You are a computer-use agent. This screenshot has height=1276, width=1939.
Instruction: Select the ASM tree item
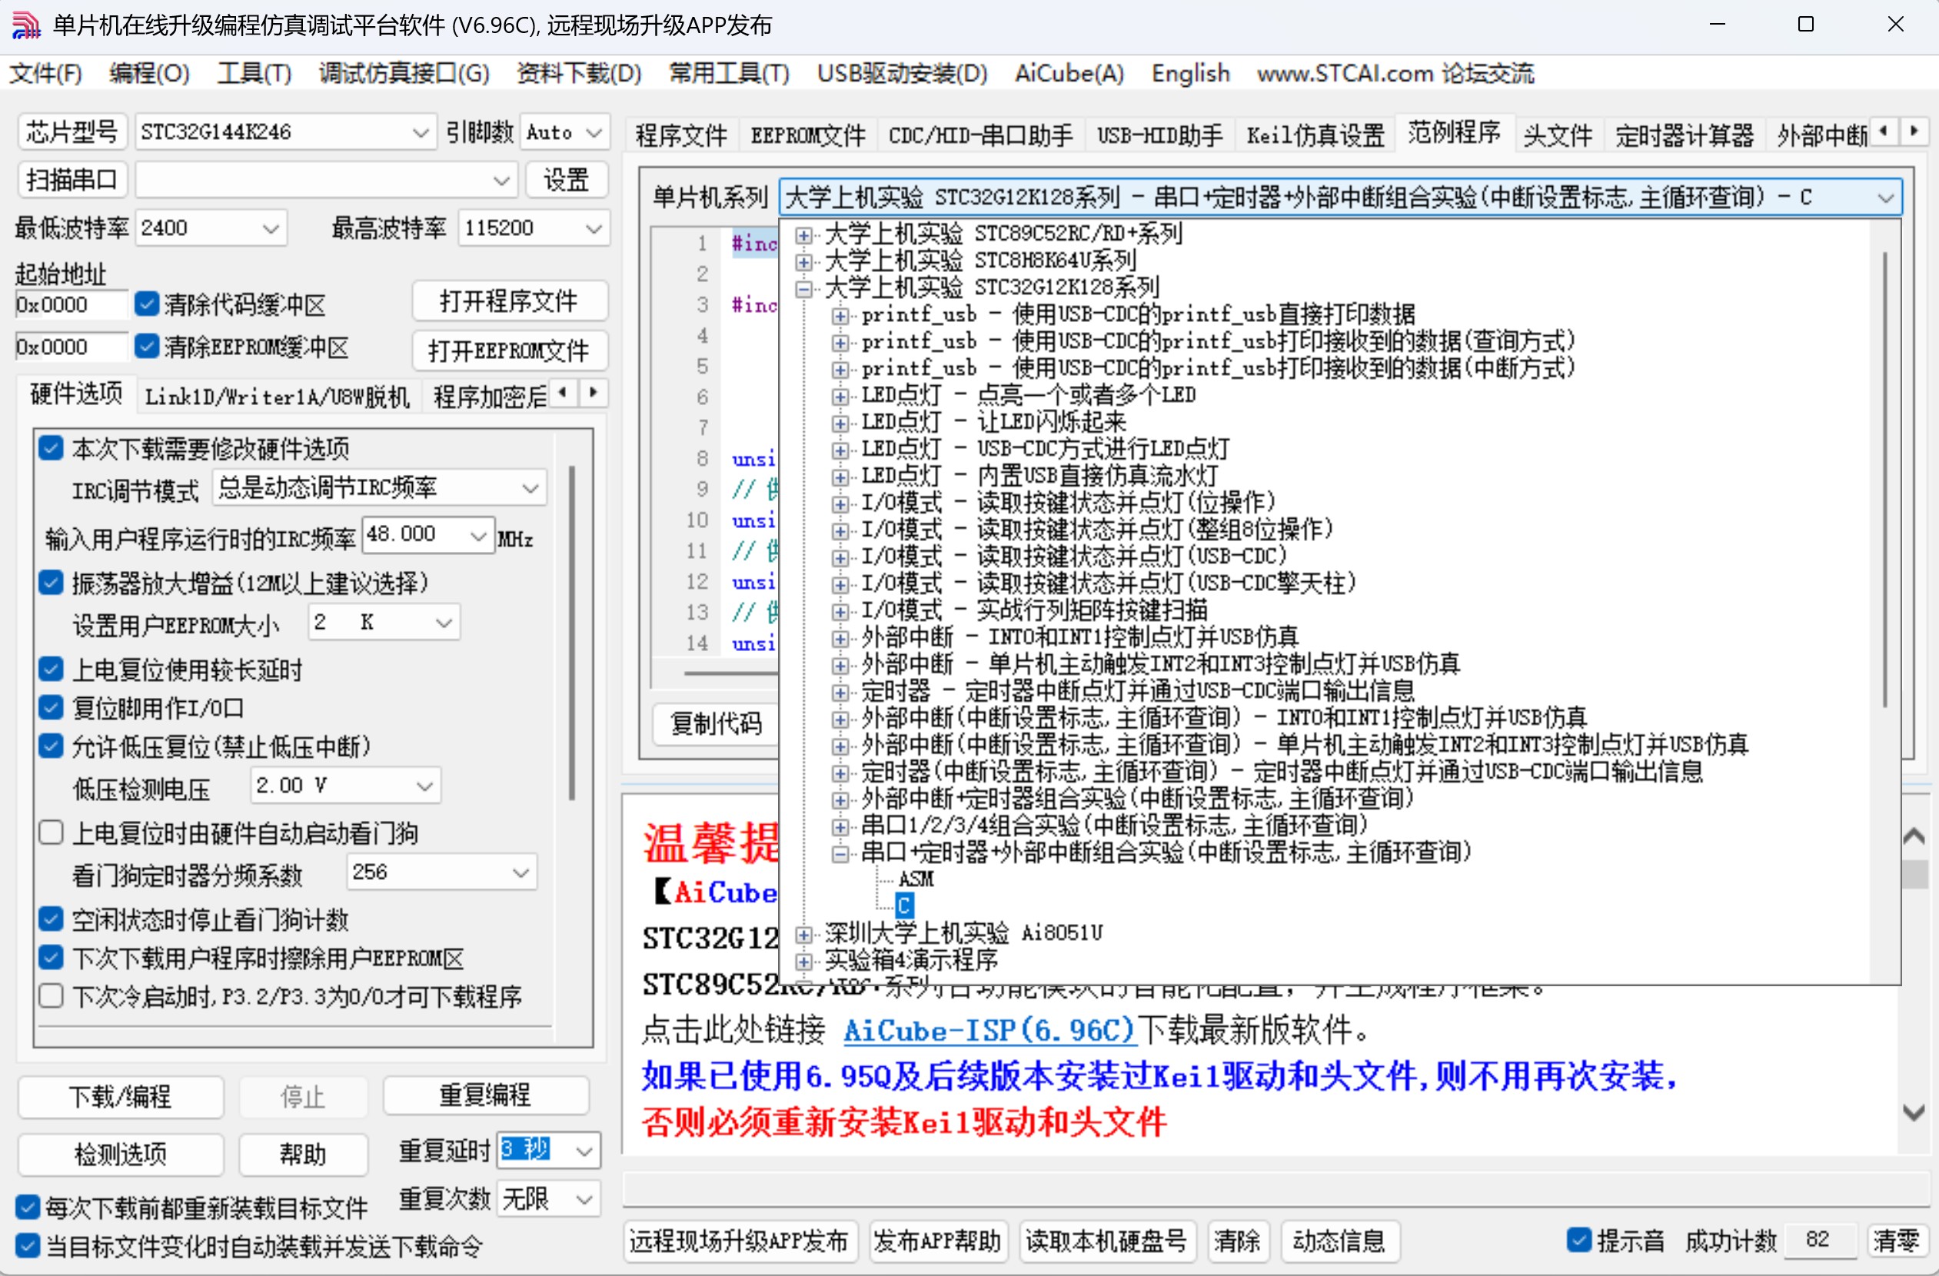(x=916, y=879)
